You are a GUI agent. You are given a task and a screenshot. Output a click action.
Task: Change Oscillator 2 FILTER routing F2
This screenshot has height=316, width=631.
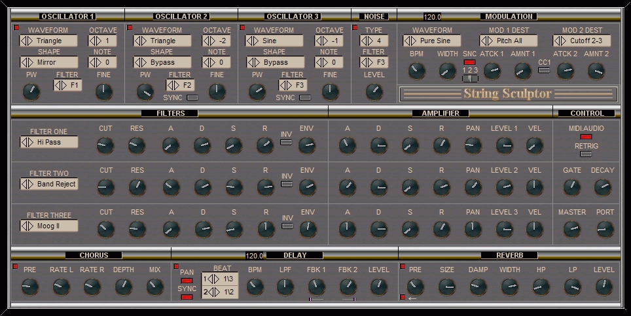tap(181, 85)
